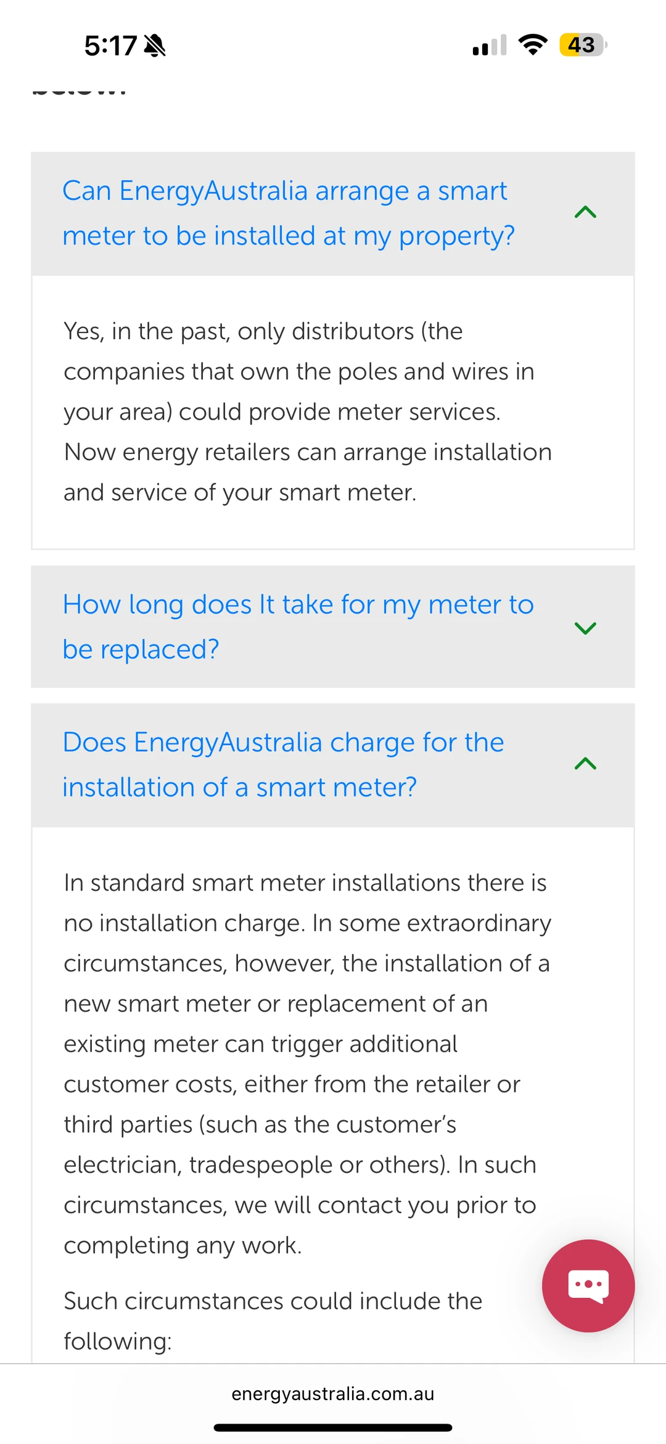Image resolution: width=666 pixels, height=1444 pixels.
Task: Tap the Wi-Fi status icon
Action: coord(533,44)
